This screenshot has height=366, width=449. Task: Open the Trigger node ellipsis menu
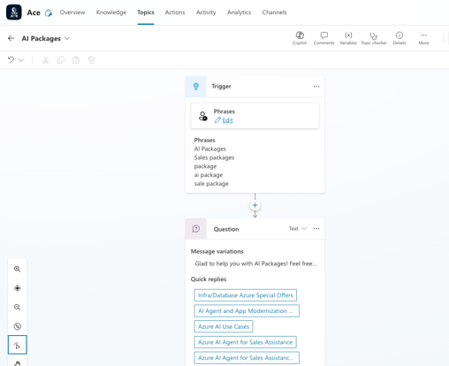tap(316, 87)
